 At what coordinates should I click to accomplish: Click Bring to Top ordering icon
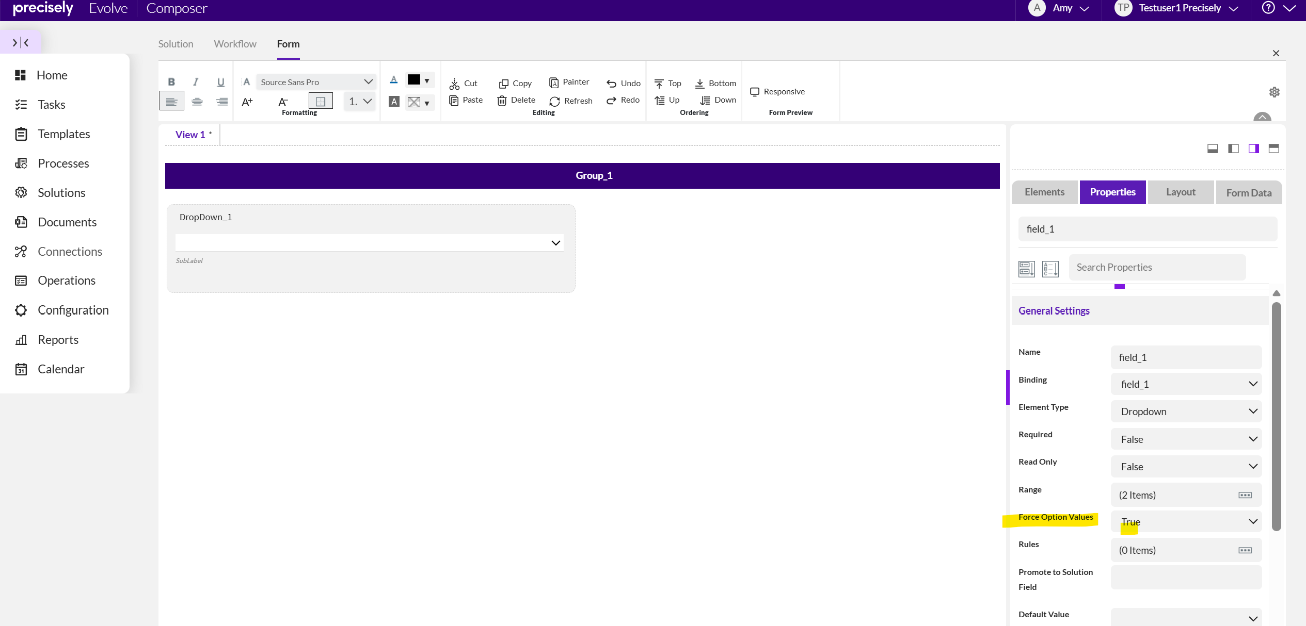(659, 84)
